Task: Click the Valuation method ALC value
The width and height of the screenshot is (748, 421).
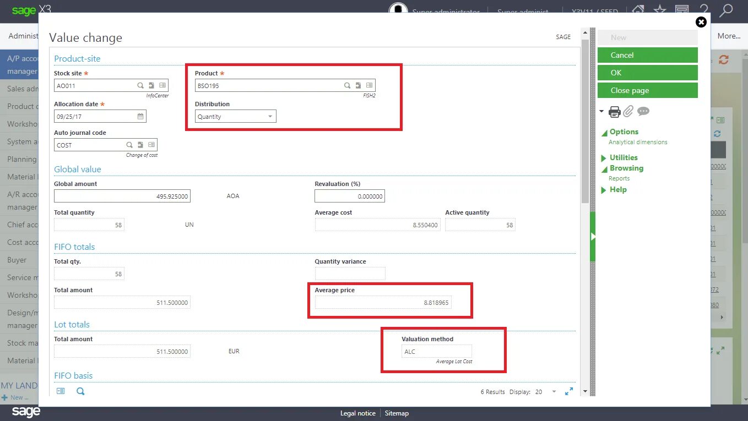Action: tap(437, 351)
